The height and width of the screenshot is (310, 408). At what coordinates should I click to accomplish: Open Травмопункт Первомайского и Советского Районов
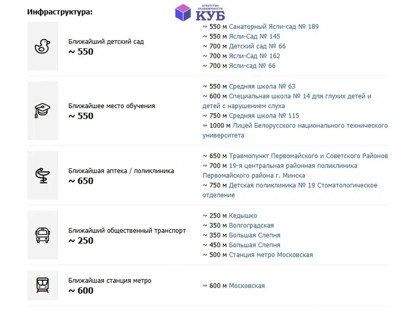pos(308,156)
